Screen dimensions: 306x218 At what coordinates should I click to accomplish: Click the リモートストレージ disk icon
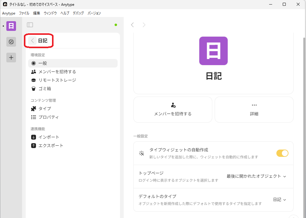click(x=34, y=80)
